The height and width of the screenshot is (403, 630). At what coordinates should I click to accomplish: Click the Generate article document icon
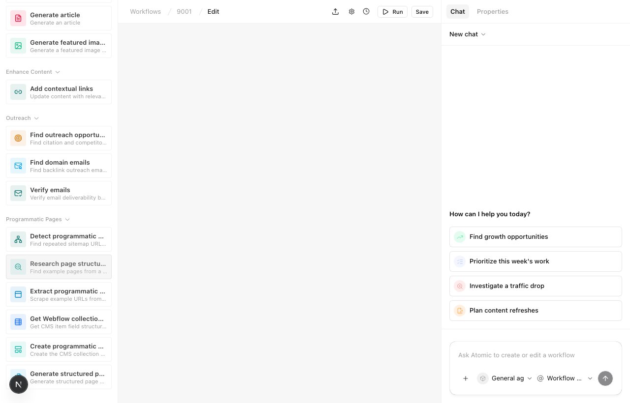18,18
